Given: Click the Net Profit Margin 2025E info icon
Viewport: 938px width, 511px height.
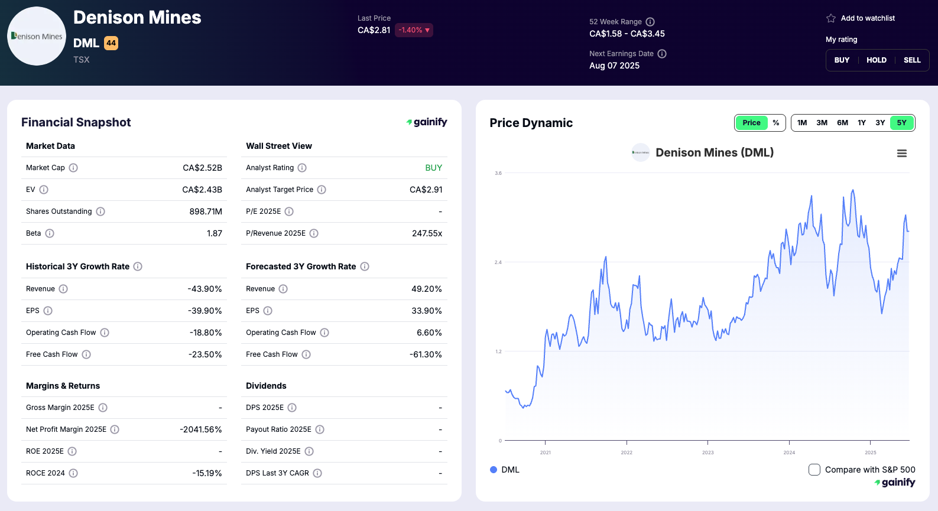Looking at the screenshot, I should coord(115,429).
